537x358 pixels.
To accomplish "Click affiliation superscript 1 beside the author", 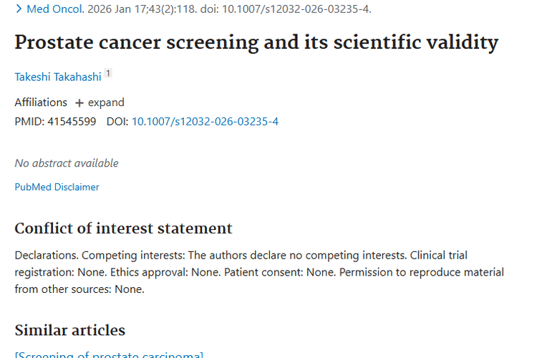I will (108, 74).
